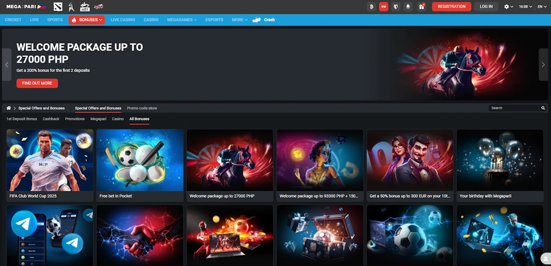Open the electric soccer ball card
This screenshot has width=551, height=266.
(410, 235)
